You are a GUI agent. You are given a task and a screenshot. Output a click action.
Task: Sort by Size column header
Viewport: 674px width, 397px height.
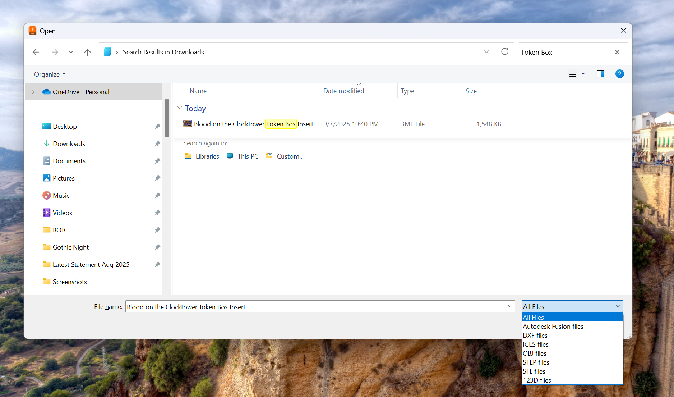point(471,91)
